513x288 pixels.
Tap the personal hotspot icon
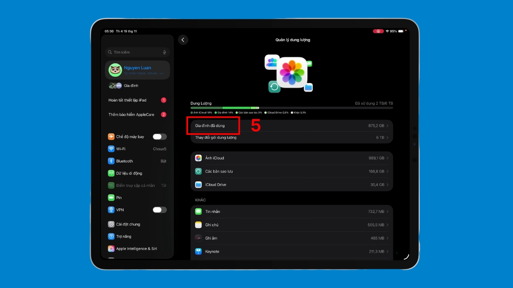click(x=111, y=186)
